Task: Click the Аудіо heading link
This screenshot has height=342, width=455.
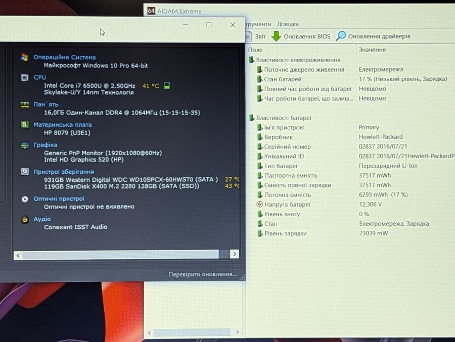Action: coord(42,219)
